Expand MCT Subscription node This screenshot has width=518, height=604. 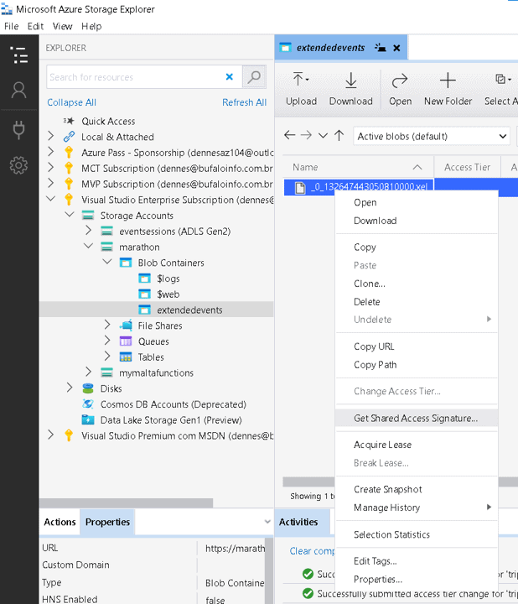click(50, 168)
